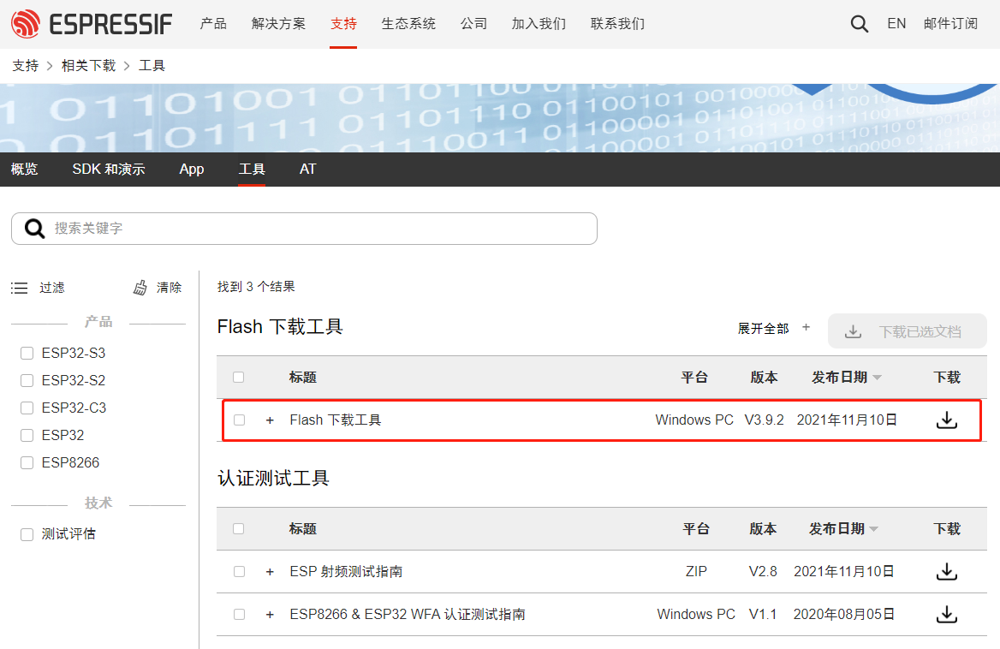Check the ESP32-S3 product filter

point(27,353)
